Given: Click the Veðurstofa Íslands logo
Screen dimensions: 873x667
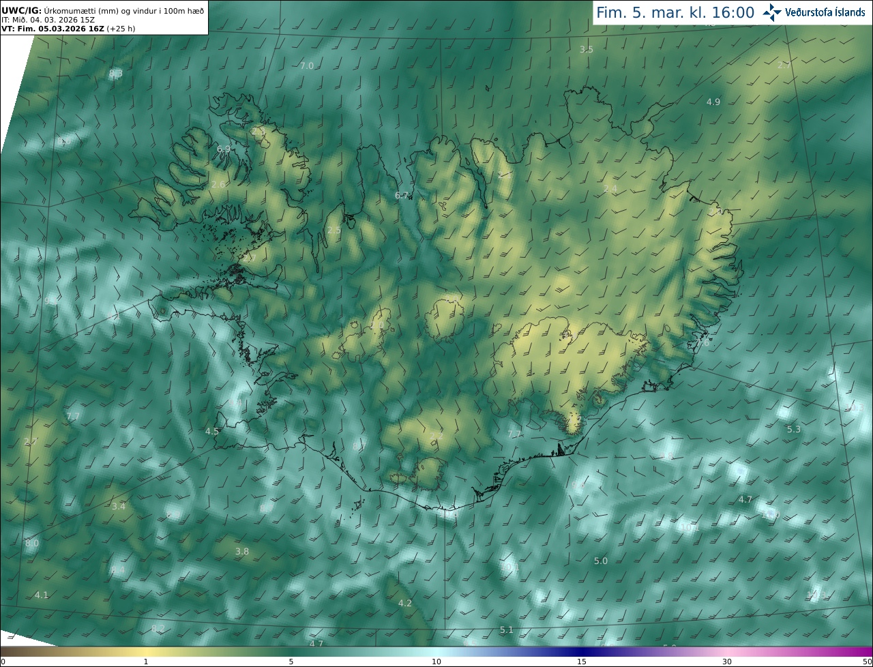Looking at the screenshot, I should (x=814, y=12).
